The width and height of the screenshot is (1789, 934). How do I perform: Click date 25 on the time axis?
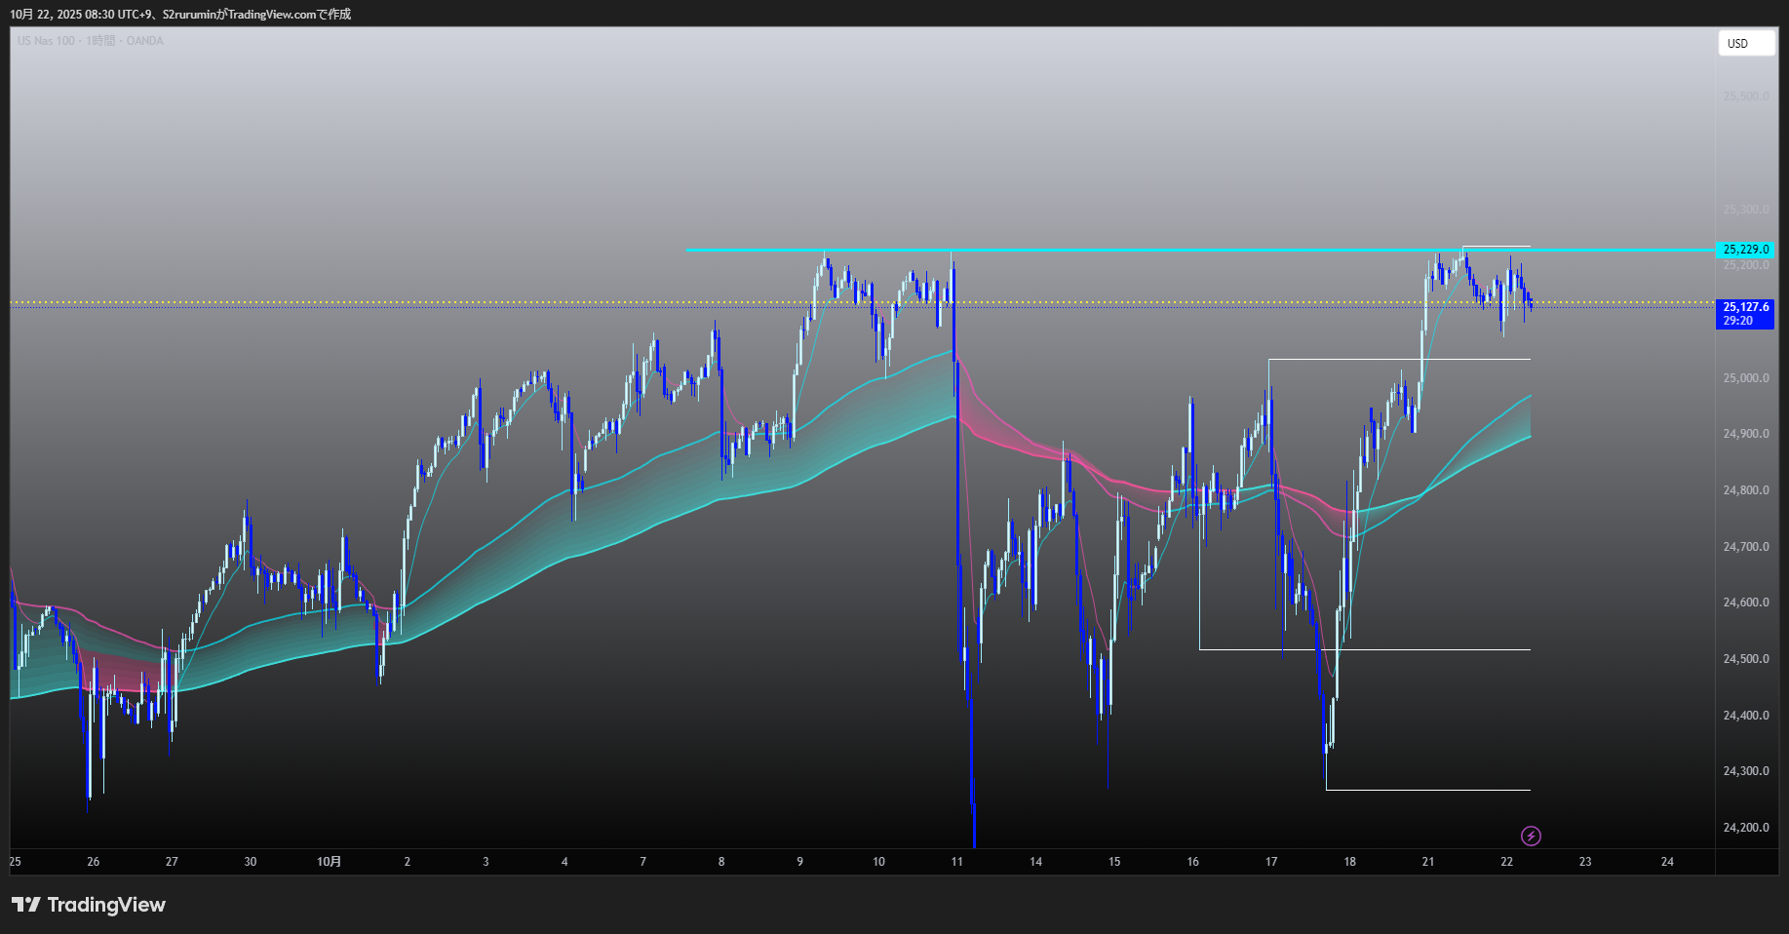pos(15,862)
